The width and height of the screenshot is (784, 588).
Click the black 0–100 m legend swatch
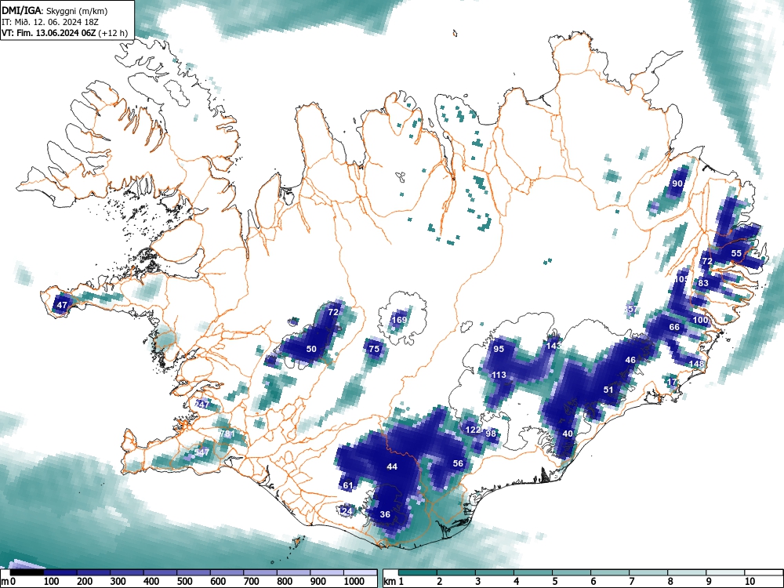click(x=27, y=572)
